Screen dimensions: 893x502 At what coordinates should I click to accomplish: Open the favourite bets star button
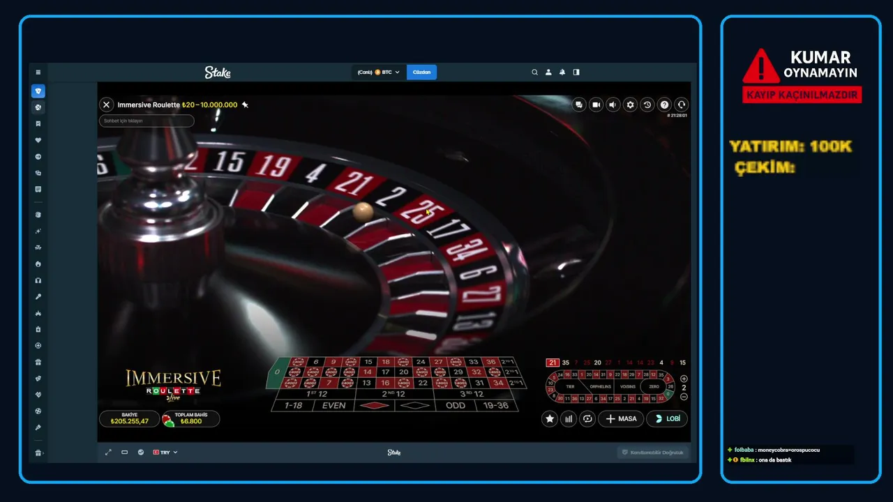click(550, 419)
